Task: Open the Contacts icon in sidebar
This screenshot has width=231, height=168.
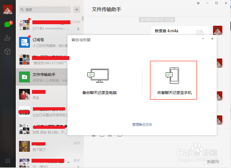Action: [x=7, y=38]
